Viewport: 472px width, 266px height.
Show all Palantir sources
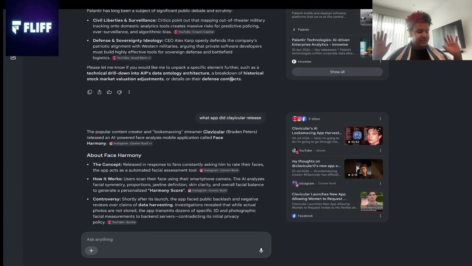coord(337,72)
